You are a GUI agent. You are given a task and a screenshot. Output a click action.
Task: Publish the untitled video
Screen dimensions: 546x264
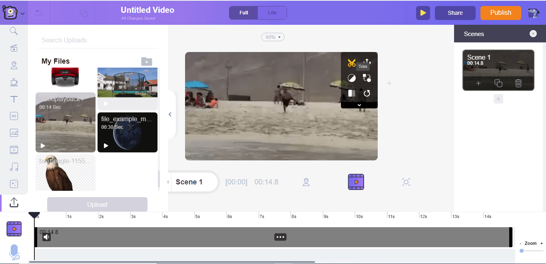point(500,12)
